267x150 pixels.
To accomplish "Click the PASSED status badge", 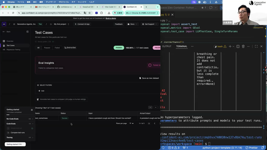I will [x=119, y=48].
